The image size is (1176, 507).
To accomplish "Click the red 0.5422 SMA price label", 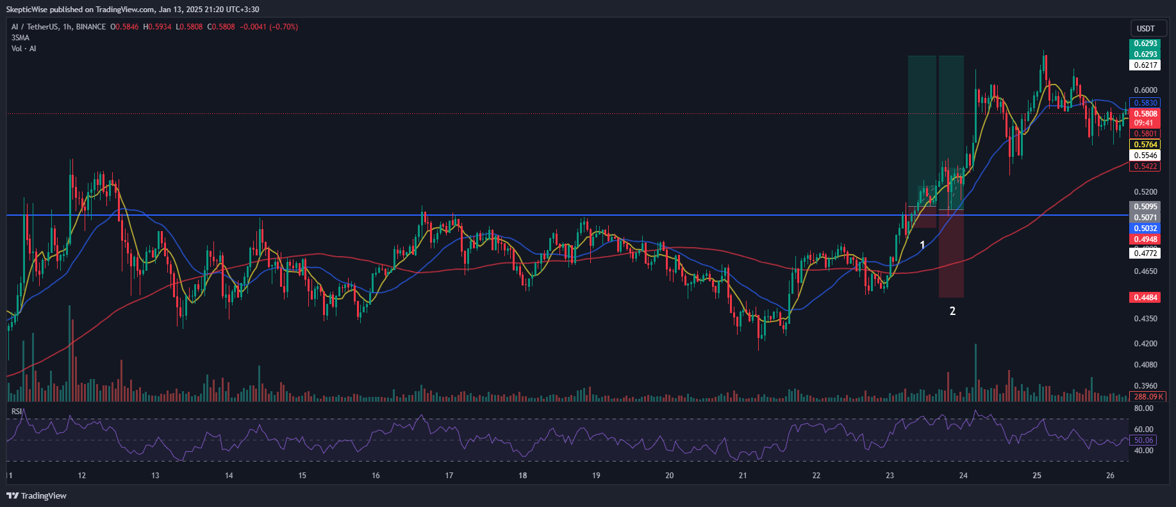I will 1145,166.
